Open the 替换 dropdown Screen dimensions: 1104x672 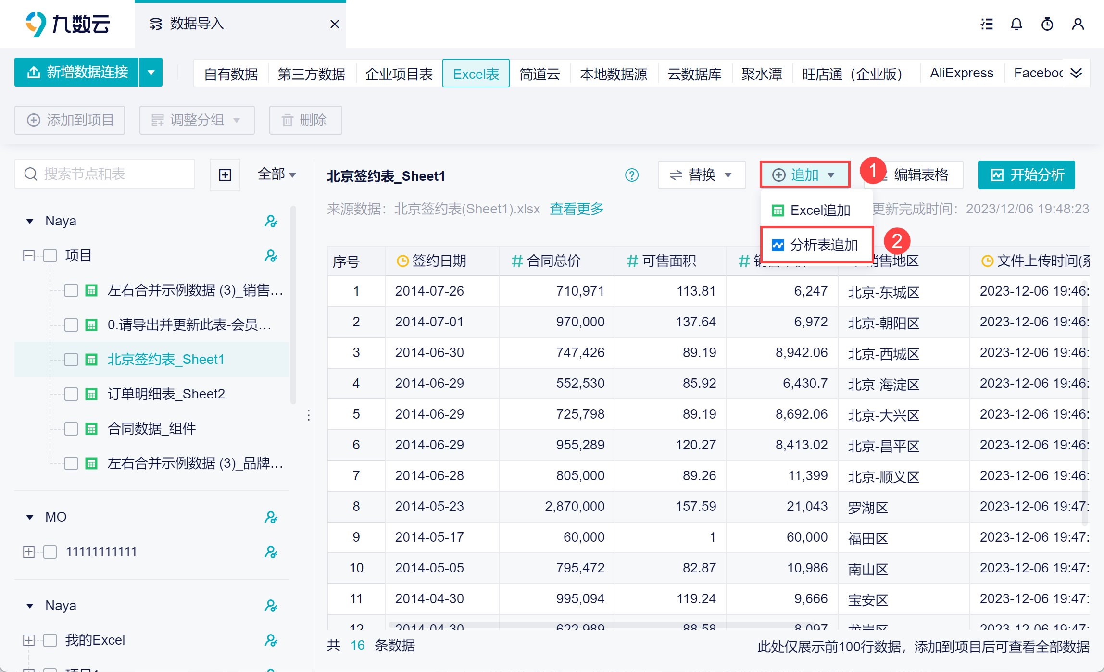pyautogui.click(x=702, y=175)
